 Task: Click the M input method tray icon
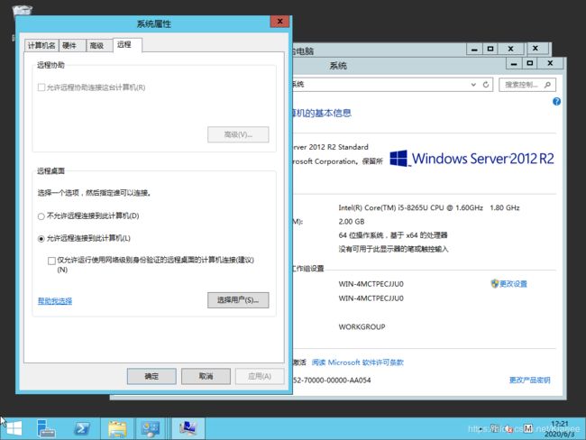point(528,428)
